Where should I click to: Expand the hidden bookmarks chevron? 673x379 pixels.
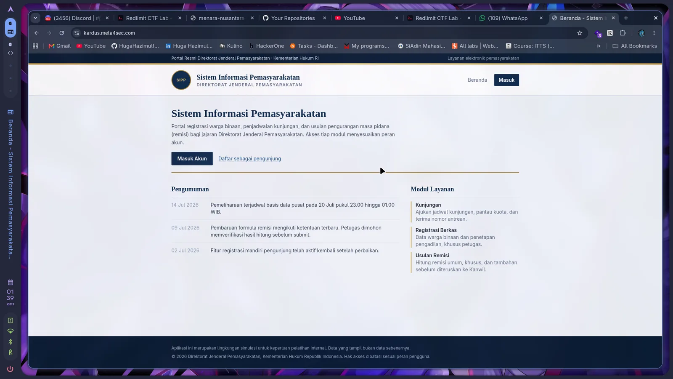click(599, 46)
